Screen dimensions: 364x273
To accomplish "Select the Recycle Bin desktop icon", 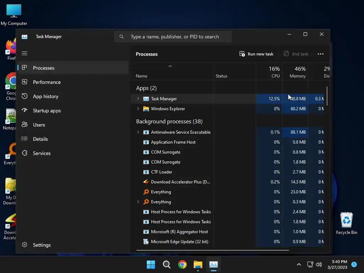I will point(346,223).
